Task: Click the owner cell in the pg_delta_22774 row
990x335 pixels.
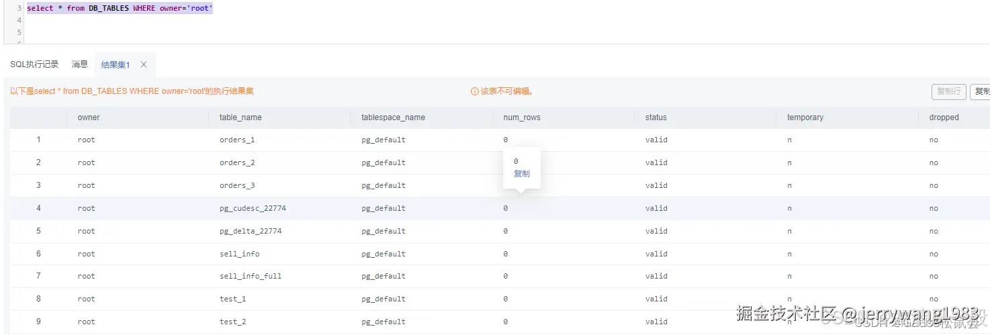Action: pos(87,232)
